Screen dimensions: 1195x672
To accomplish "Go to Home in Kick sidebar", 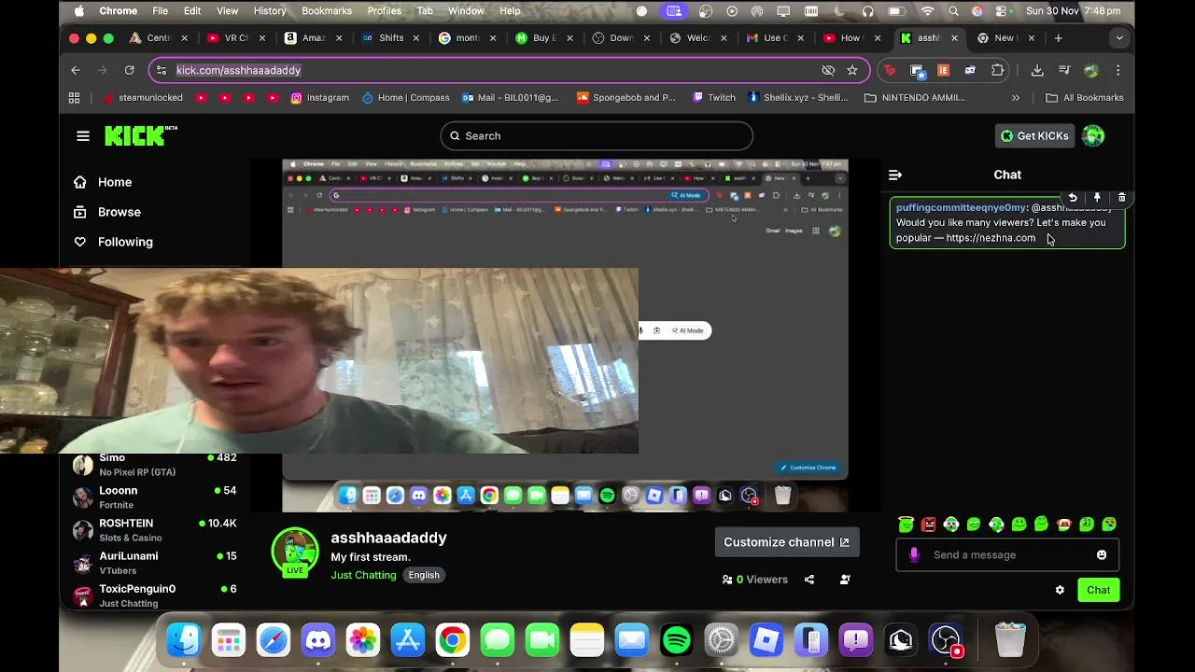I will [103, 182].
